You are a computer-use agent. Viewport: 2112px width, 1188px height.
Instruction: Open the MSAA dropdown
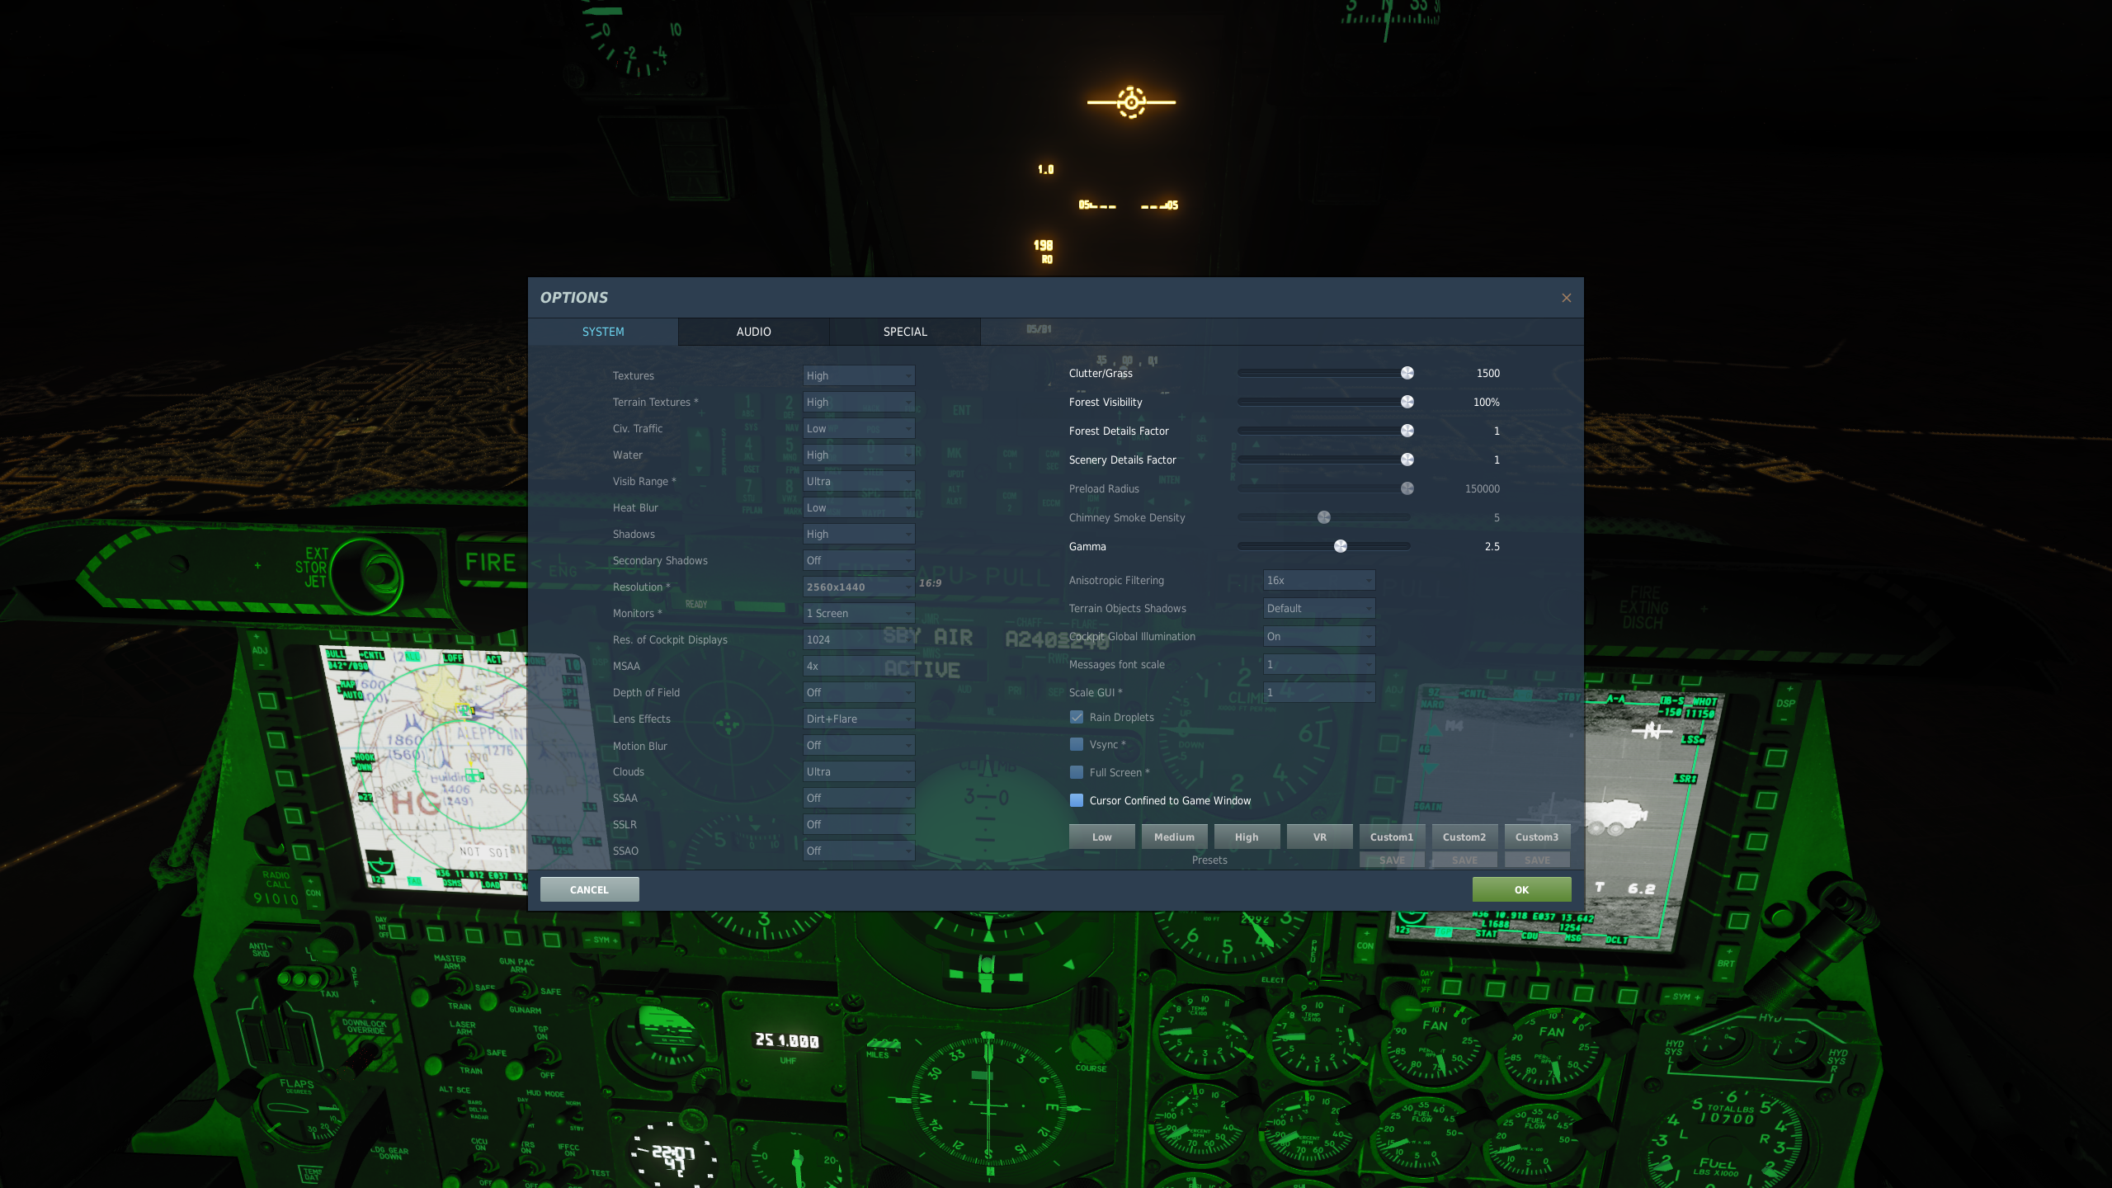coord(859,666)
